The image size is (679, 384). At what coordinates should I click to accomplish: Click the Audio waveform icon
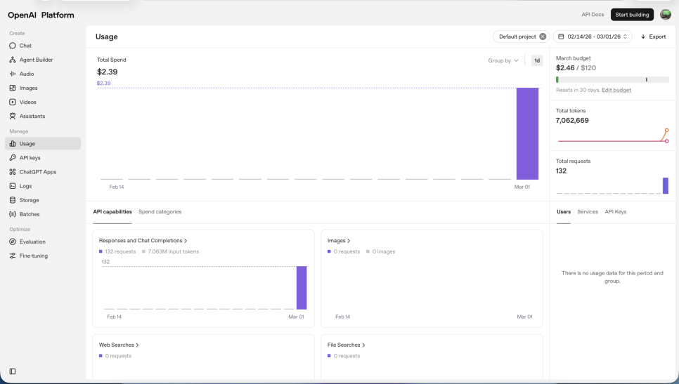[13, 74]
